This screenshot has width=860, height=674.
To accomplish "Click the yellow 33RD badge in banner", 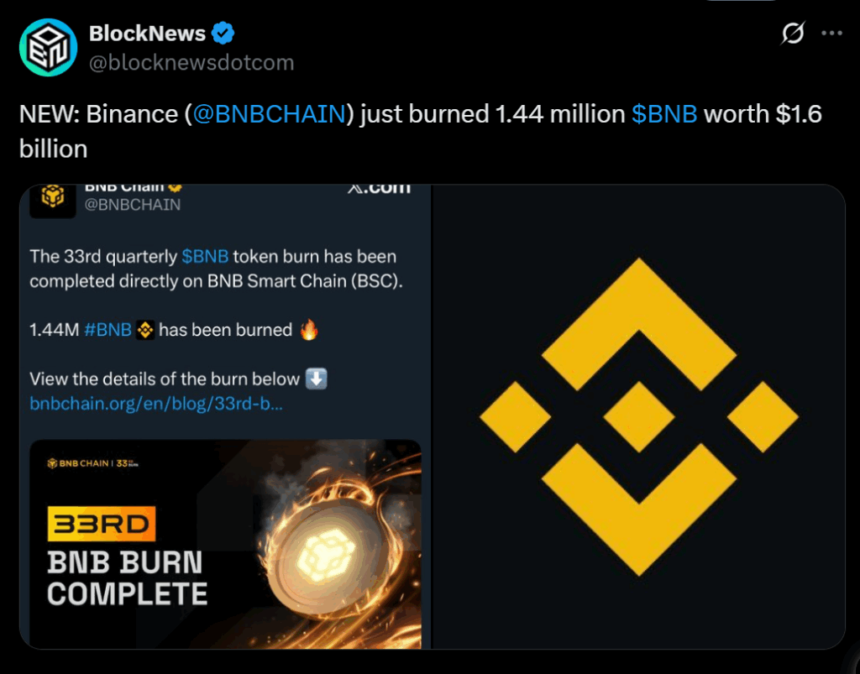I will (102, 525).
